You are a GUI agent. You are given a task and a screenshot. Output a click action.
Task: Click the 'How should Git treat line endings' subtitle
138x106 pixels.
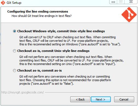point(41,16)
